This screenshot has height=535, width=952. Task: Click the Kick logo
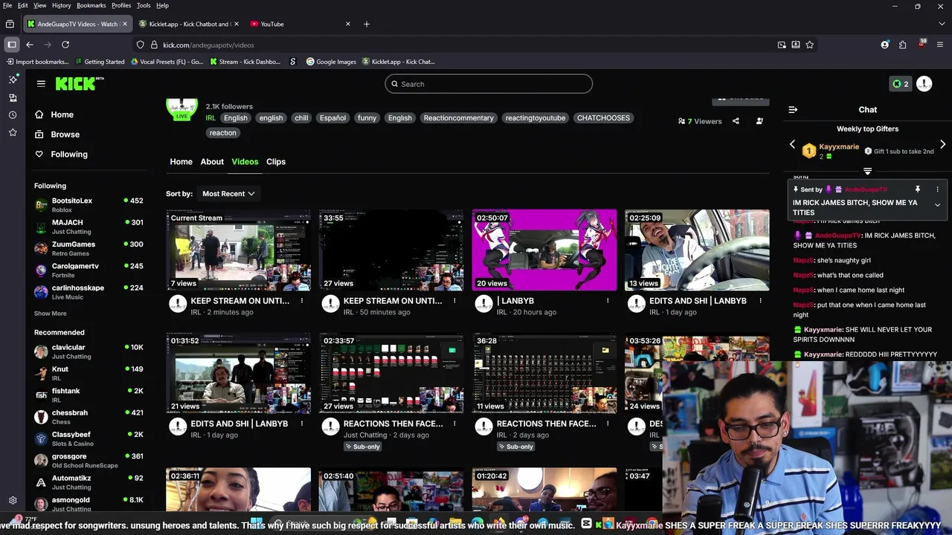tap(80, 83)
